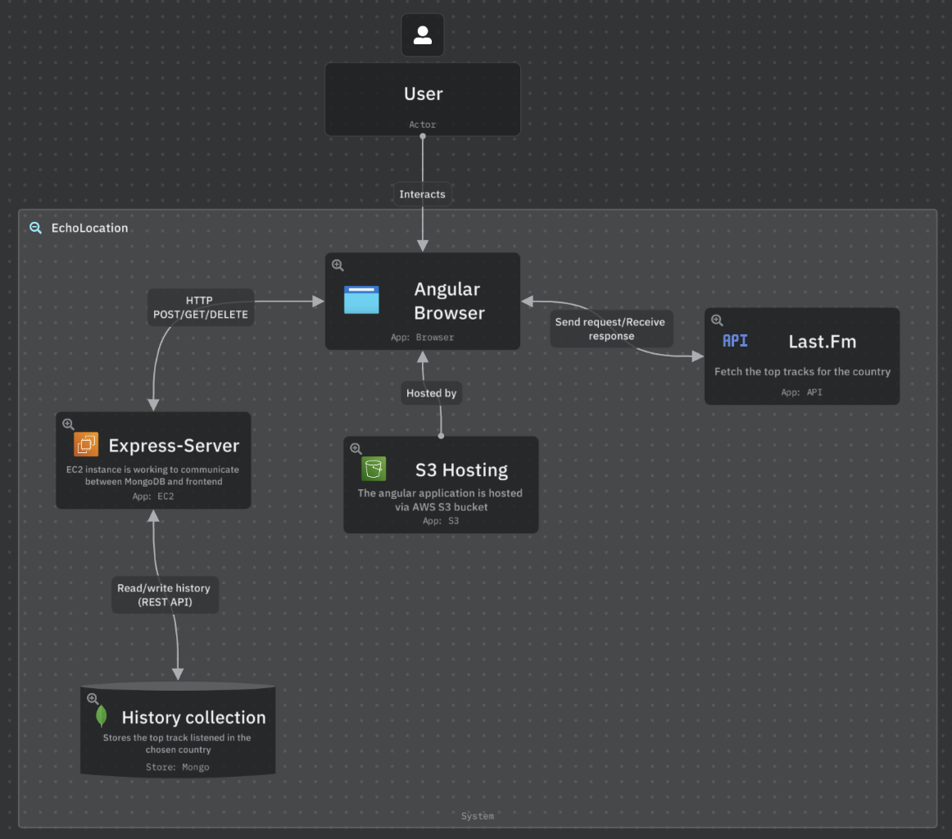Click the 'App: API' type label

coord(801,392)
